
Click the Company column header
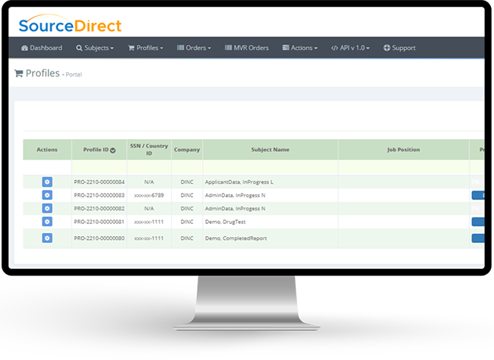coord(187,150)
